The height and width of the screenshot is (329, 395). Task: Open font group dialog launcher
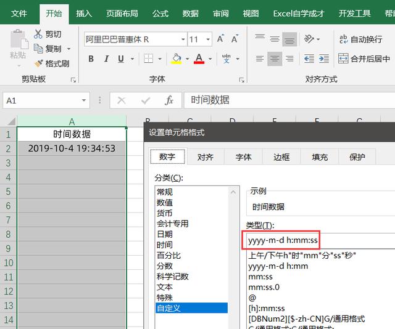pos(241,80)
